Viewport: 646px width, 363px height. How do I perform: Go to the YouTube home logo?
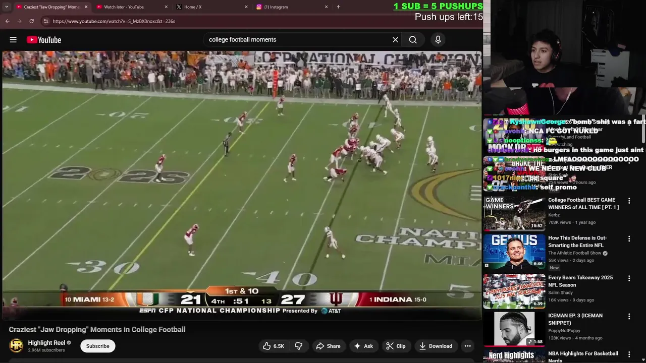click(44, 40)
